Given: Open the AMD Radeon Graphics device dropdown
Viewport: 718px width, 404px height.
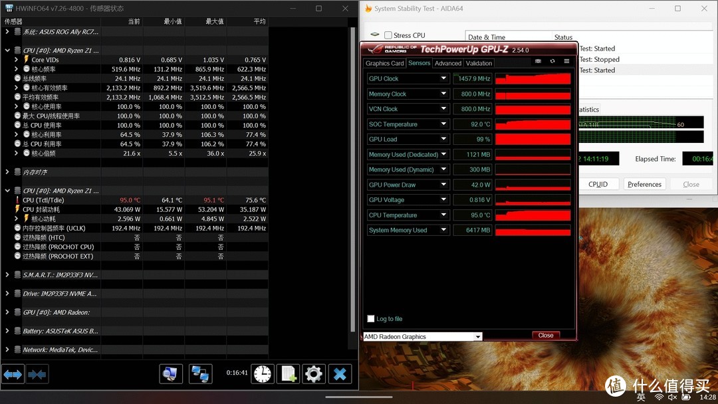Looking at the screenshot, I should click(477, 337).
